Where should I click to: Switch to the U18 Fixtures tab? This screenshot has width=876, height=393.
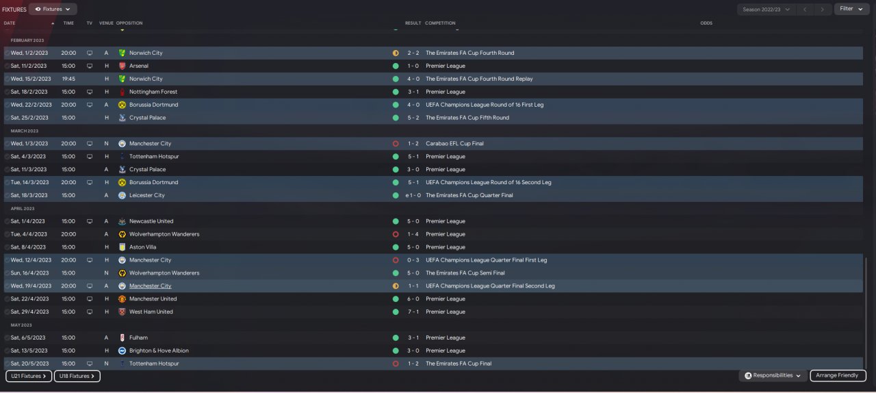coord(77,376)
